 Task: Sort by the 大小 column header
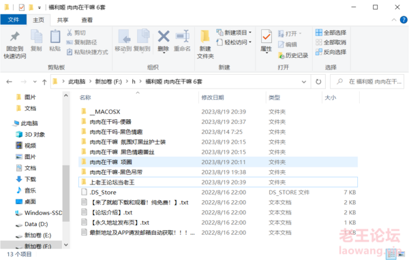(x=330, y=97)
